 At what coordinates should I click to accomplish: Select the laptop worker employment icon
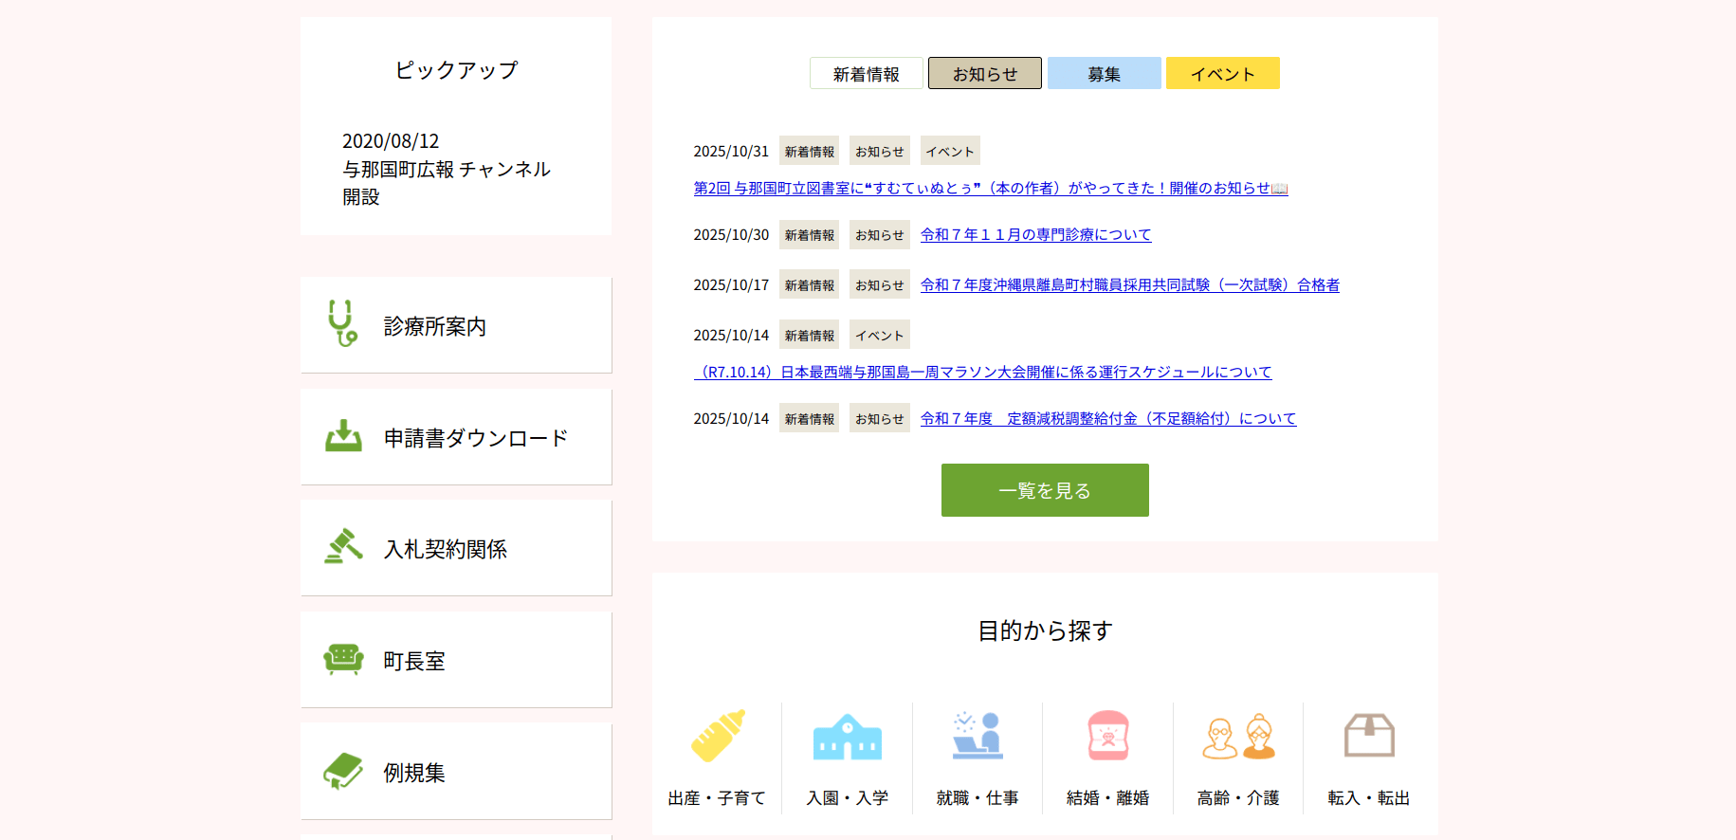pos(978,736)
